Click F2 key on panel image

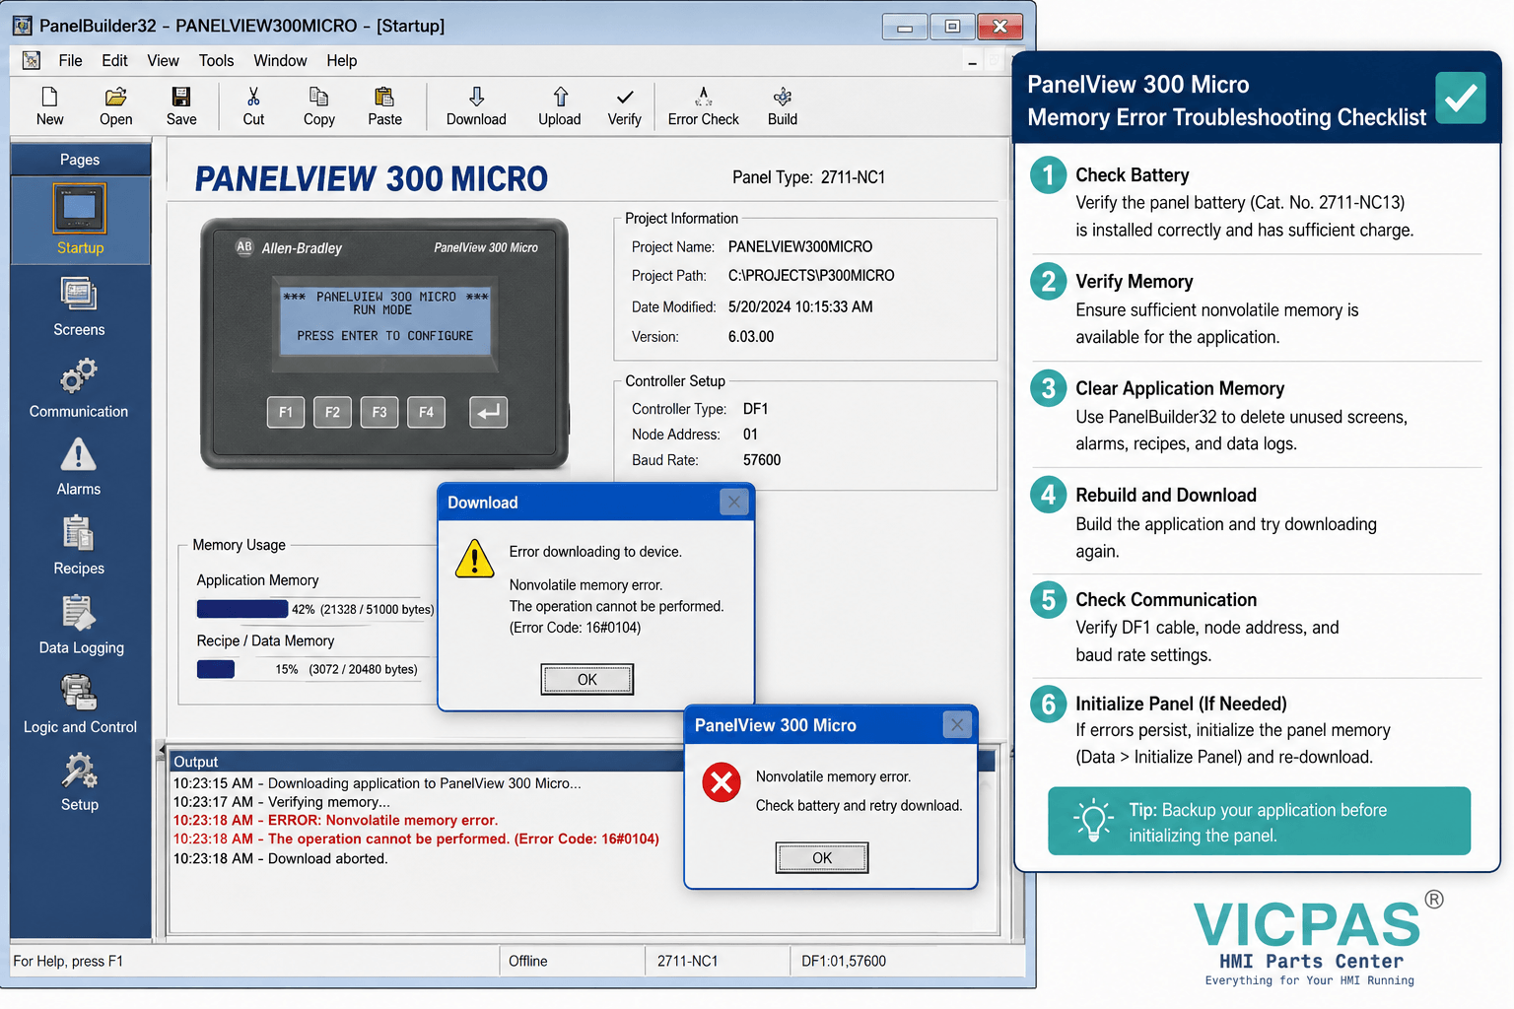332,412
